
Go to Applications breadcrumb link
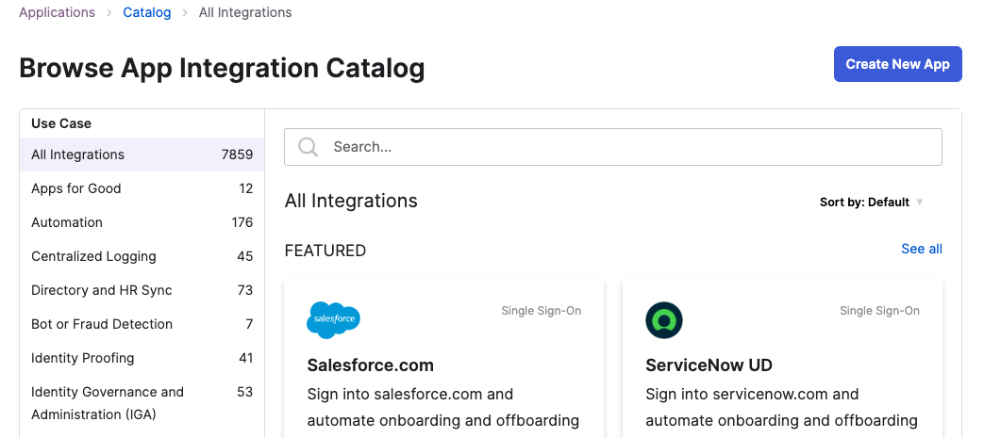[x=58, y=12]
